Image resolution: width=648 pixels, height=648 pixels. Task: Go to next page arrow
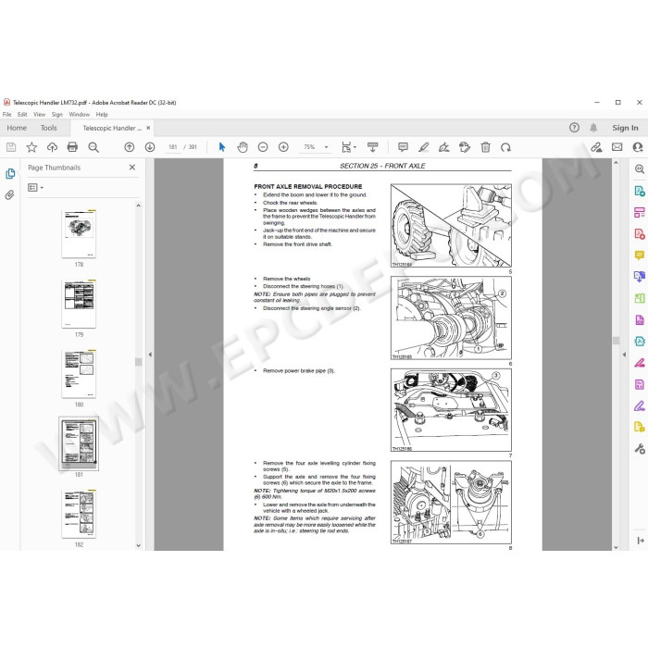150,147
